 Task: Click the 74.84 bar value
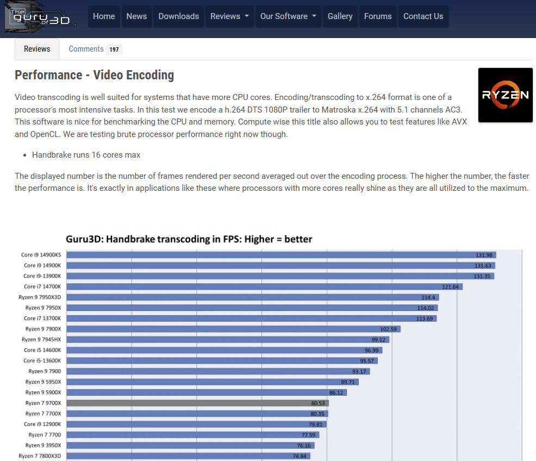point(300,457)
